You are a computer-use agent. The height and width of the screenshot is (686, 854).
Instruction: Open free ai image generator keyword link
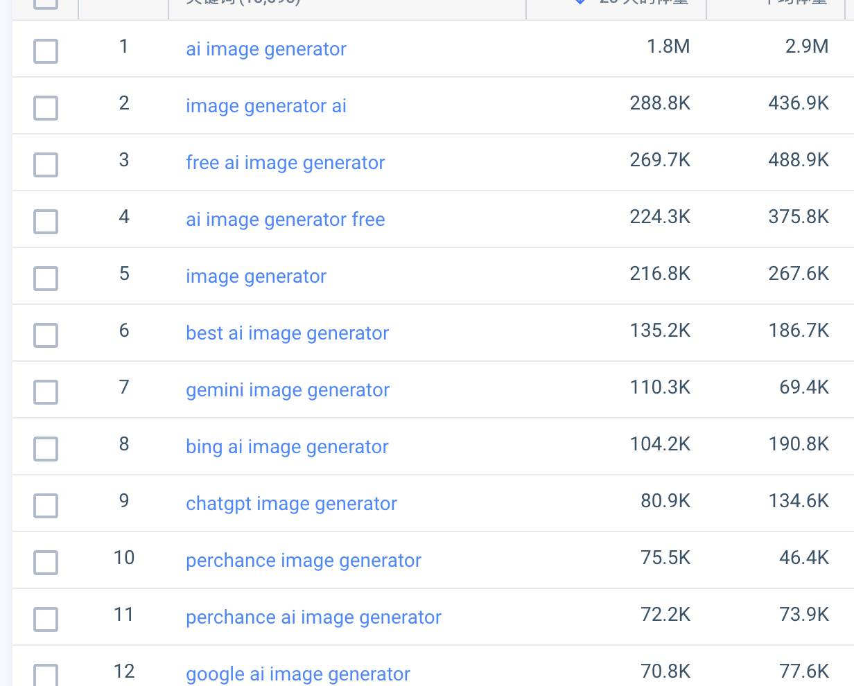click(x=286, y=163)
